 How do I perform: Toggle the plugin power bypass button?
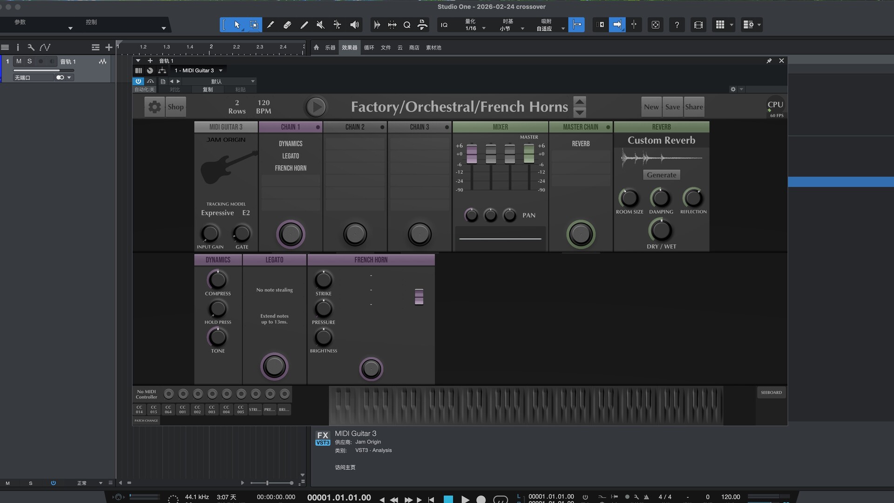point(138,81)
